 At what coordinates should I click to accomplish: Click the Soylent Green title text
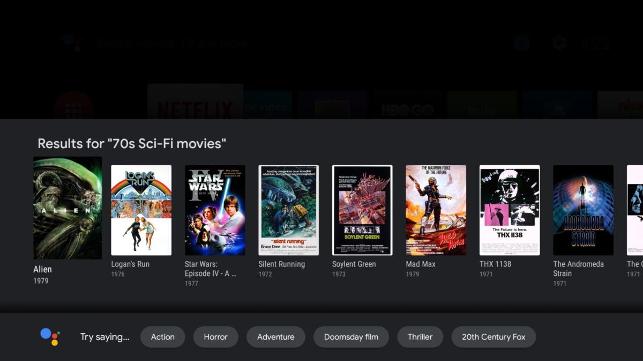[354, 264]
